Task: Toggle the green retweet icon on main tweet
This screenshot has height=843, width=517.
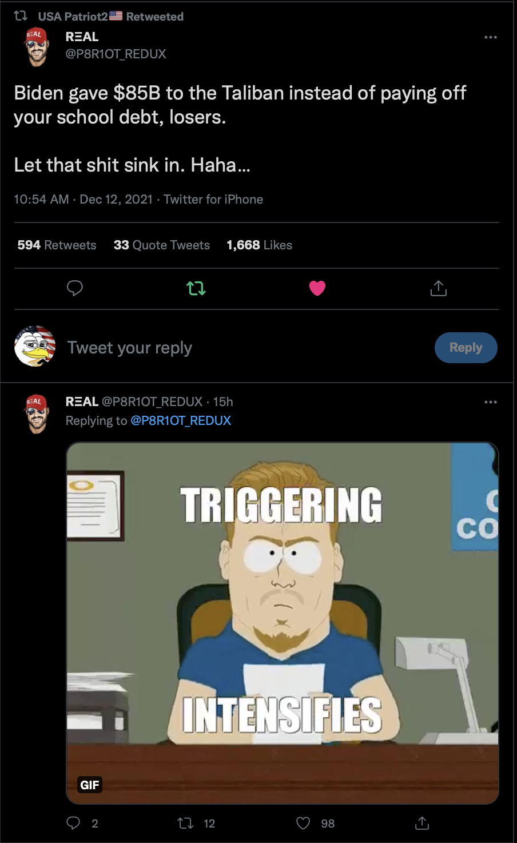Action: [196, 288]
